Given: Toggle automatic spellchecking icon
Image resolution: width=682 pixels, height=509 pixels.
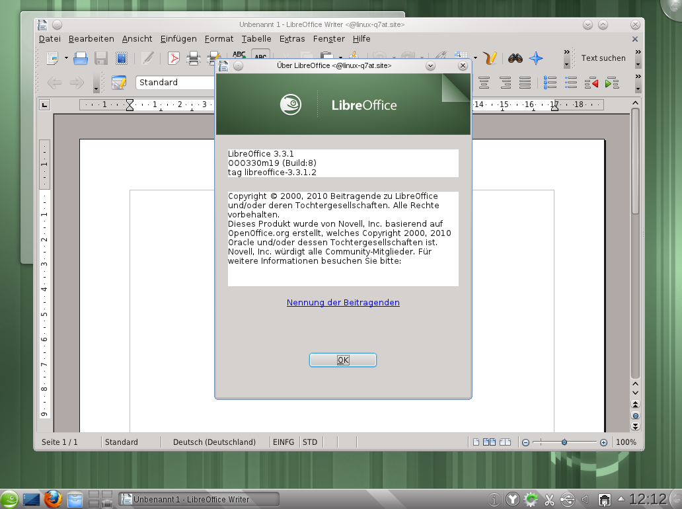Looking at the screenshot, I should pos(260,58).
